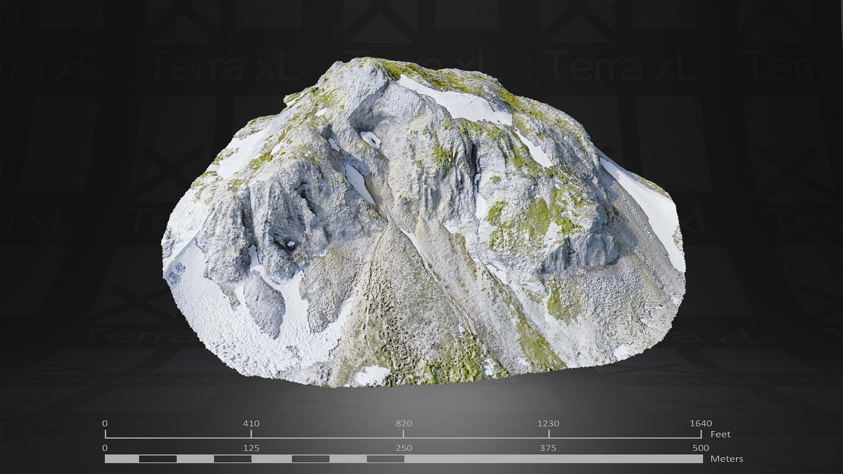Select the "820" tick label on the Feet scale
The image size is (843, 474).
tap(404, 424)
